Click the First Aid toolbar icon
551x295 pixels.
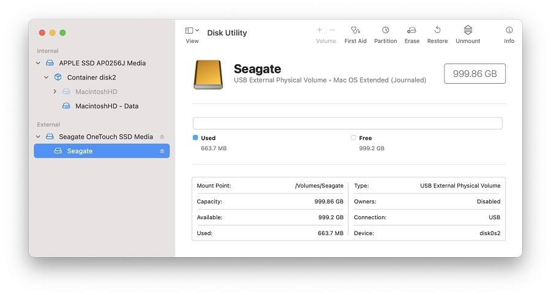[x=355, y=30]
